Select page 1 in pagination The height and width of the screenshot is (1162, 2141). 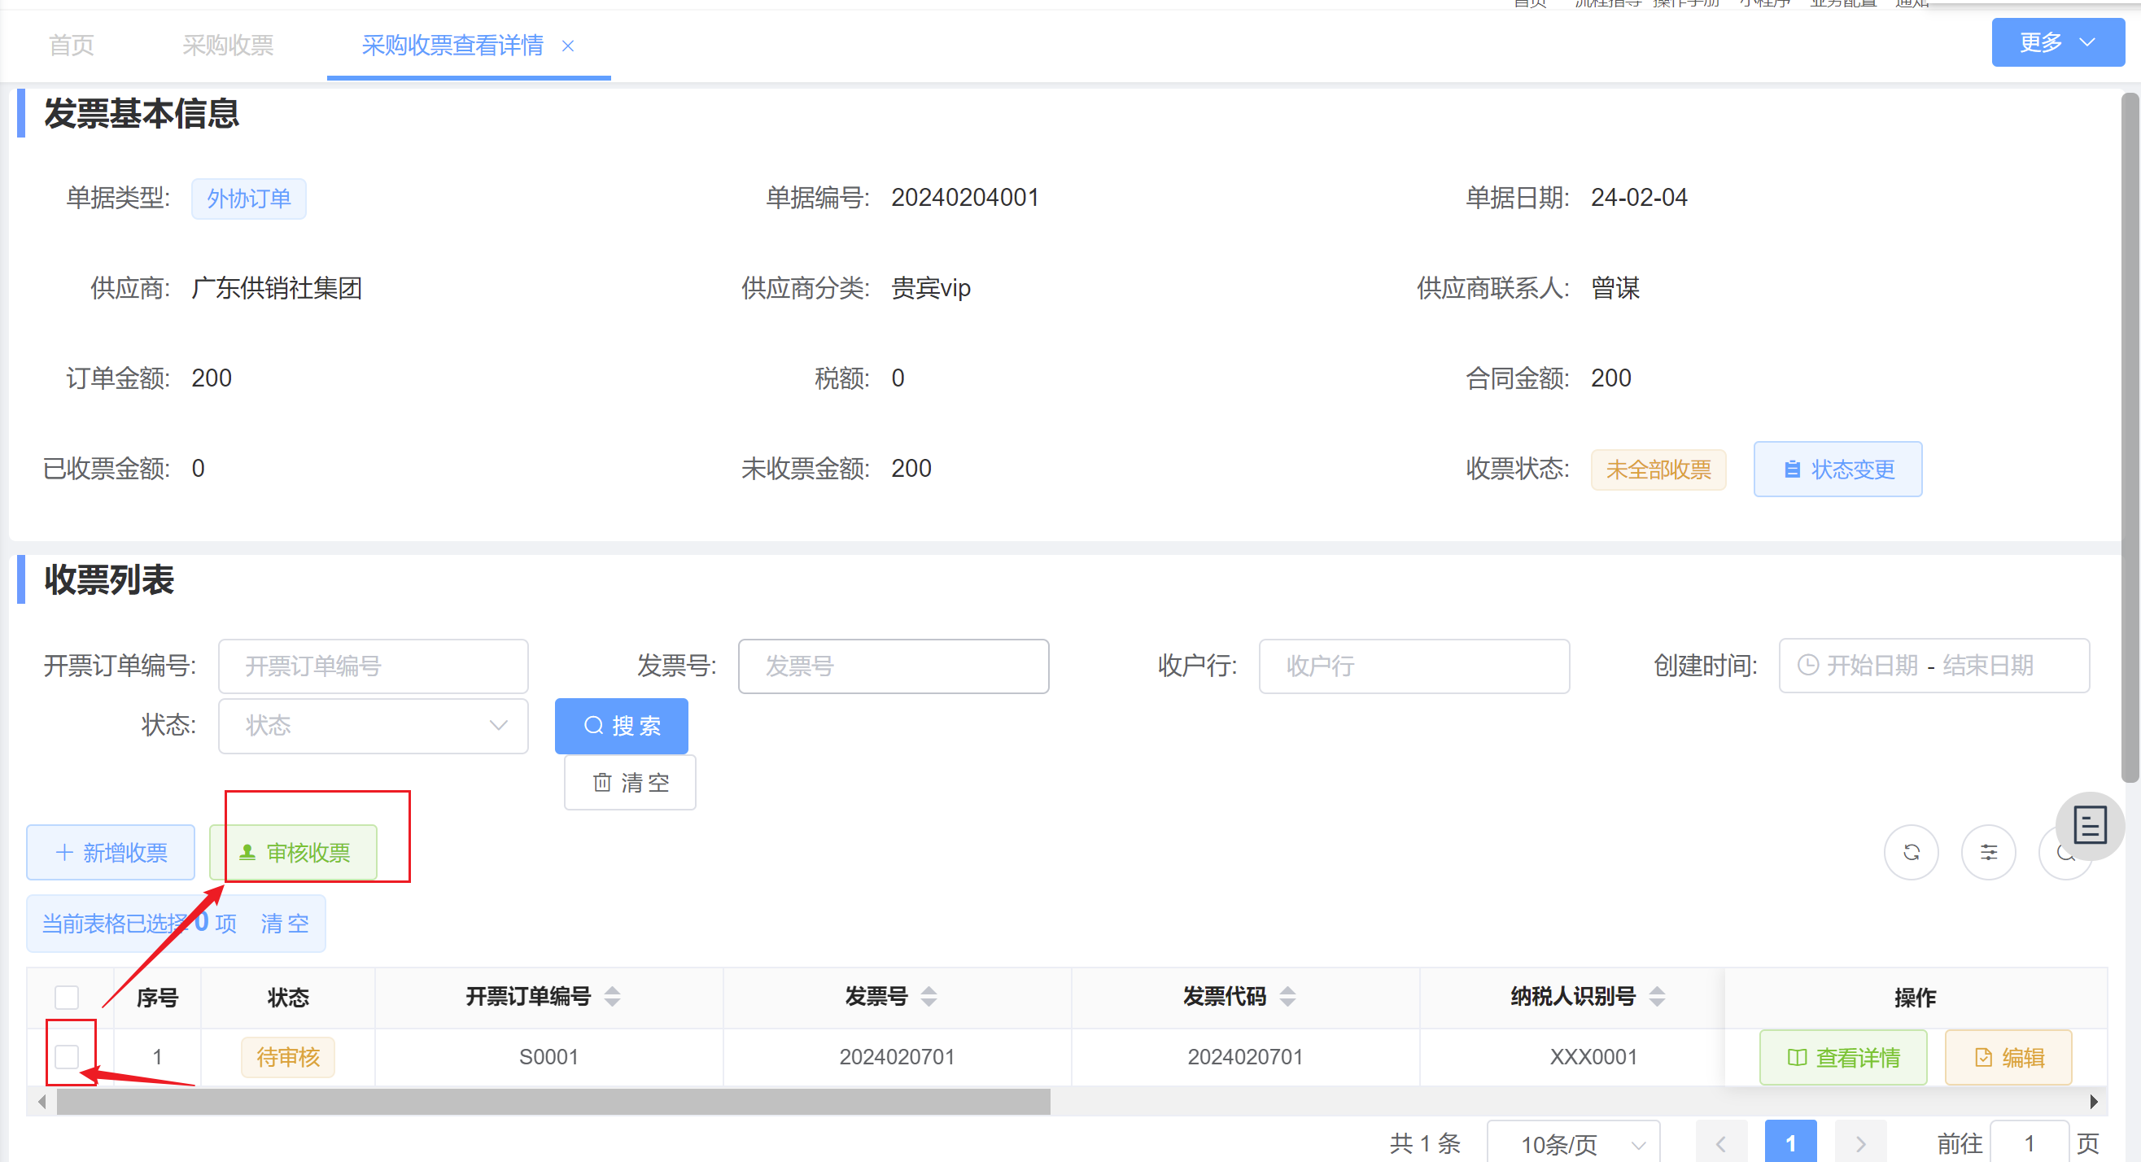coord(1790,1145)
